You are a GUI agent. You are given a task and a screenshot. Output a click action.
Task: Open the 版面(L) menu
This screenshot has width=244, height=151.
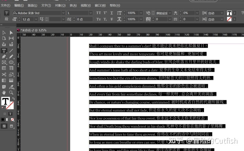point(33,5)
